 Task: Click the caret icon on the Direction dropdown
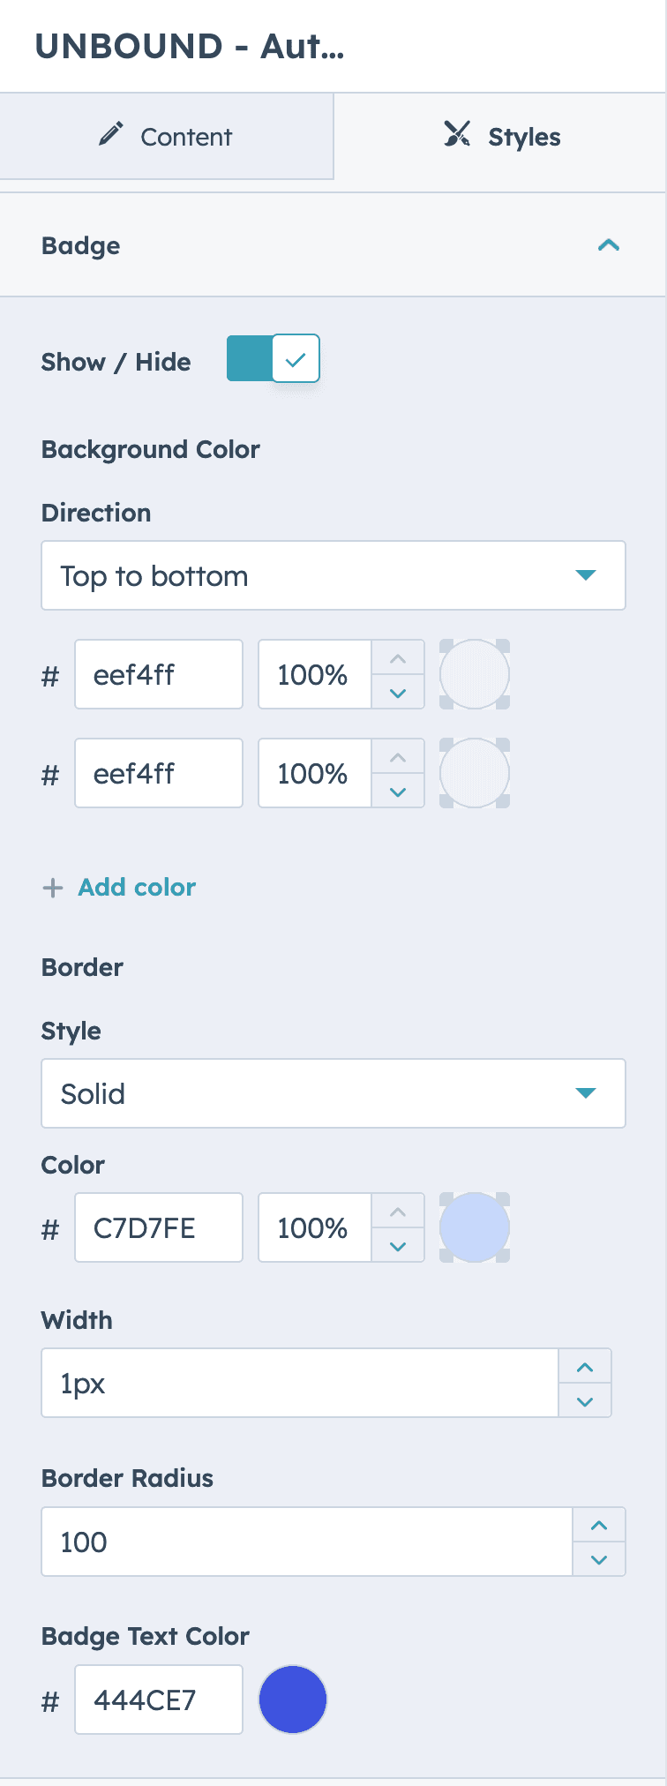click(x=588, y=574)
